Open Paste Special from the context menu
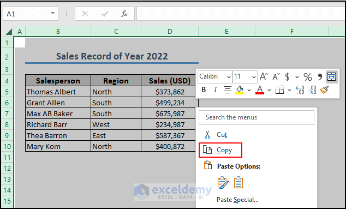The image size is (346, 209). pyautogui.click(x=237, y=200)
